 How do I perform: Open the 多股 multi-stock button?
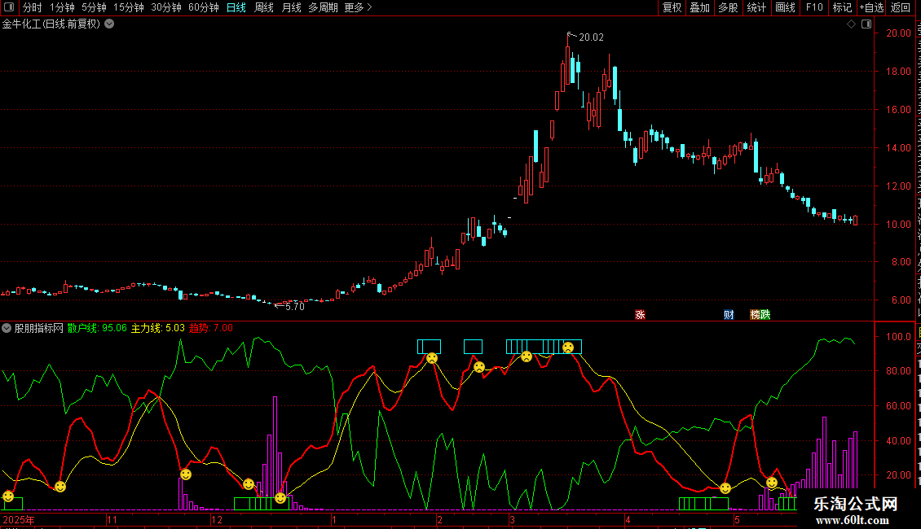[728, 7]
